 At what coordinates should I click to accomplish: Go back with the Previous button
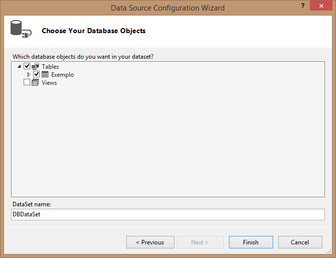pyautogui.click(x=150, y=242)
